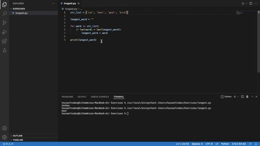Place cursor on line 9 print(longest_word)
260x146 pixels.
(83, 40)
